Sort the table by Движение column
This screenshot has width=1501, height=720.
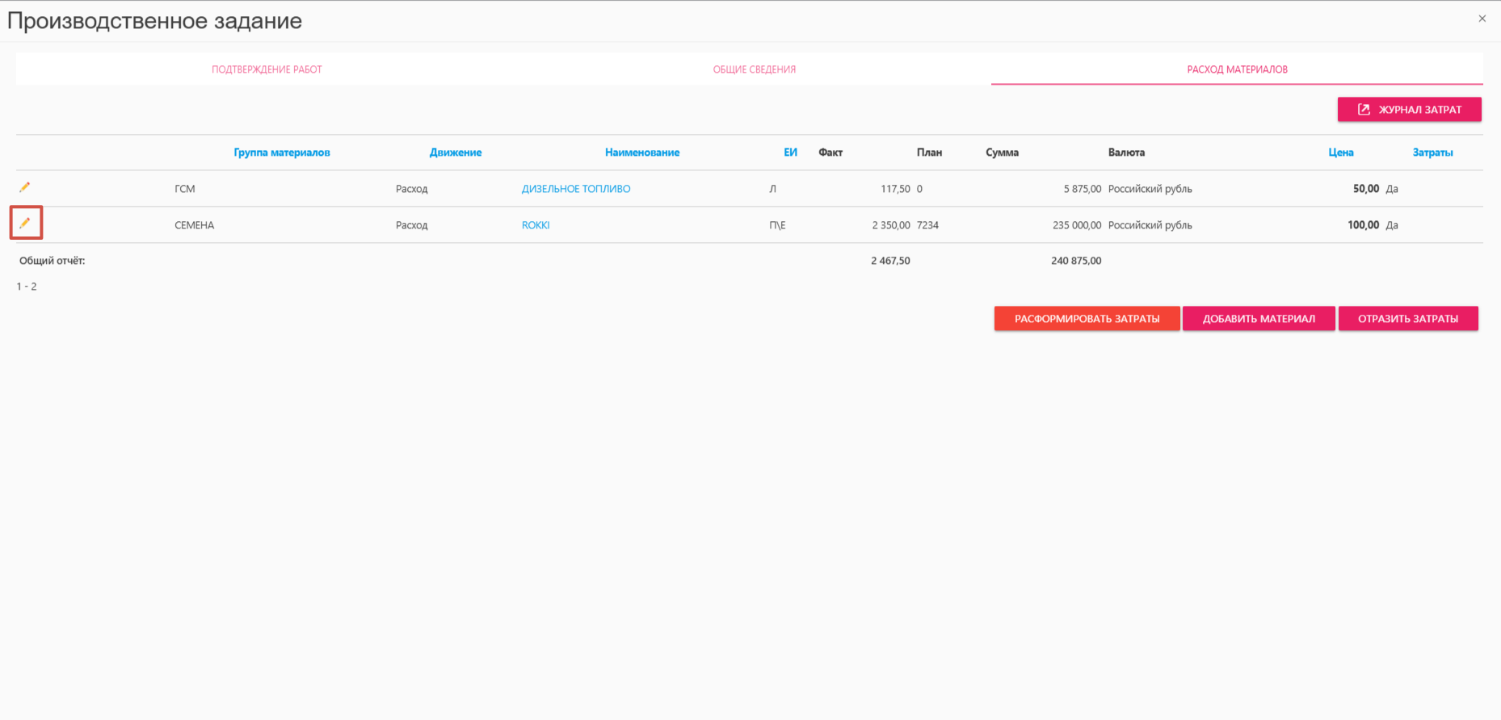click(455, 153)
